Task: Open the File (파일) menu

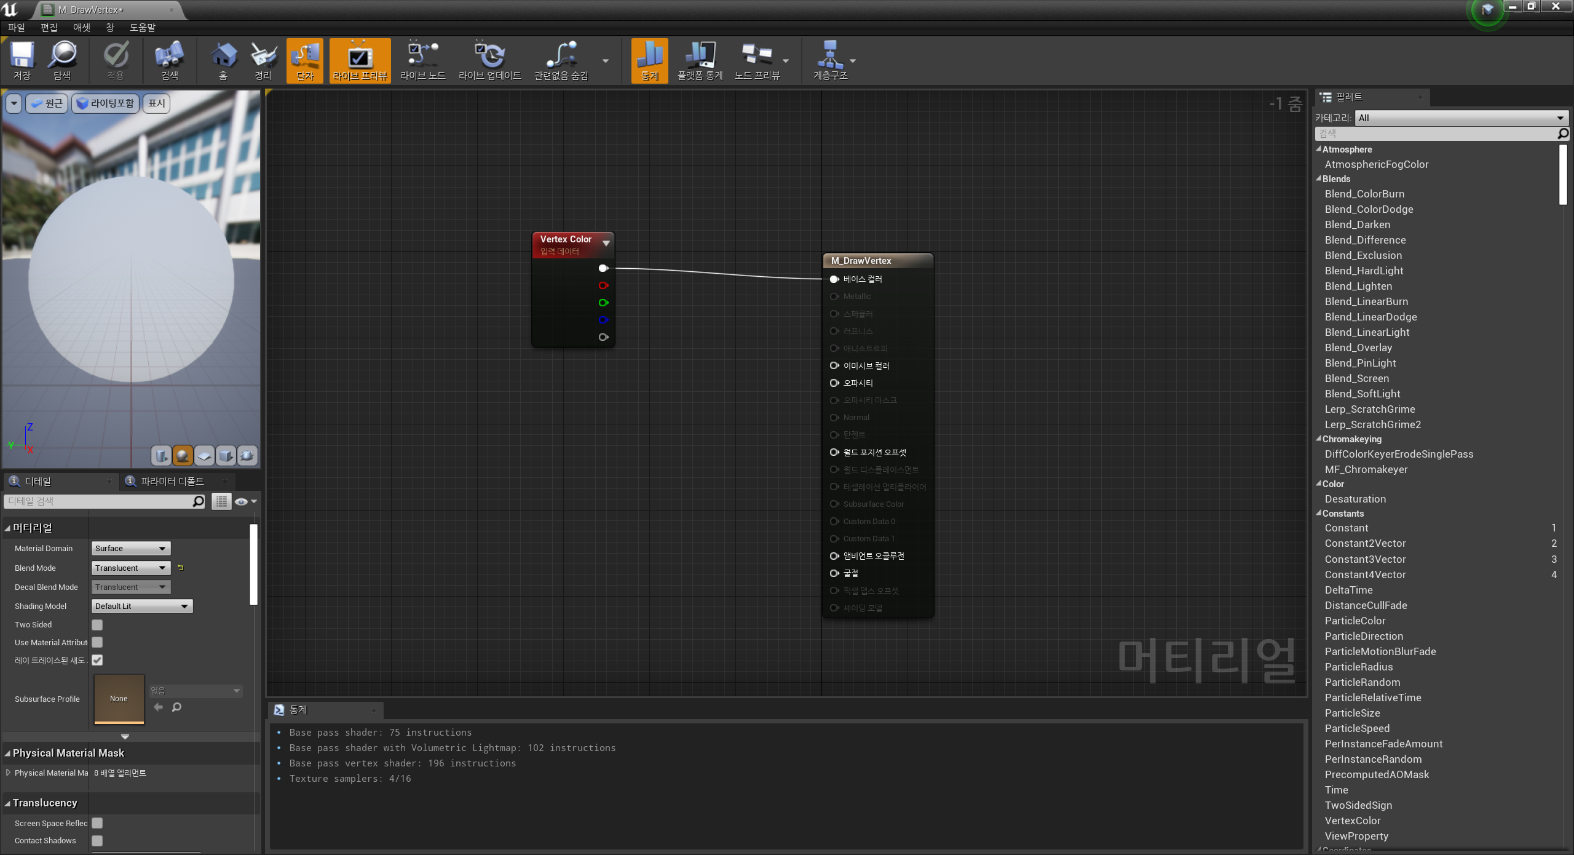Action: pyautogui.click(x=17, y=28)
